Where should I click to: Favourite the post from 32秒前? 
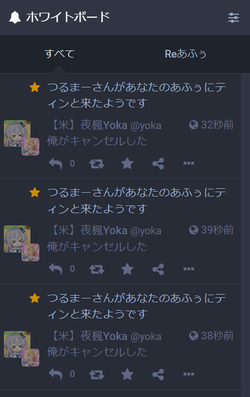point(127,163)
